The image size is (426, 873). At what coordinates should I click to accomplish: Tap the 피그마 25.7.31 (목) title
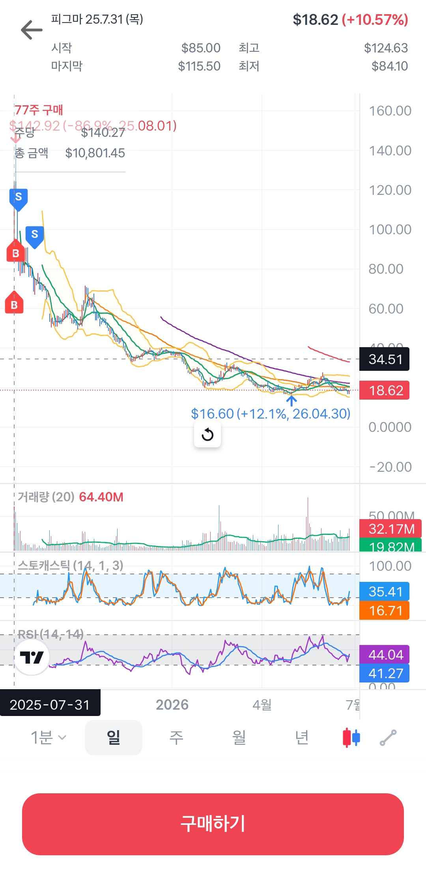click(97, 19)
